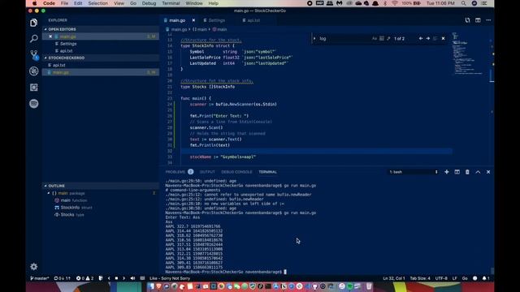
Task: Open changes icon in editor title bar
Action: click(x=467, y=20)
